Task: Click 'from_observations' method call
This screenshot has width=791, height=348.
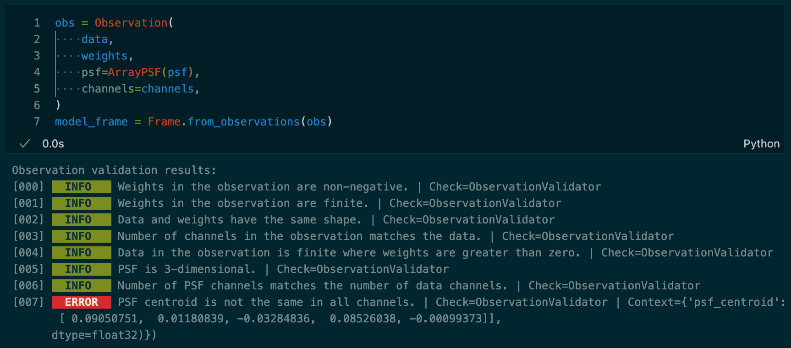Action: [244, 122]
